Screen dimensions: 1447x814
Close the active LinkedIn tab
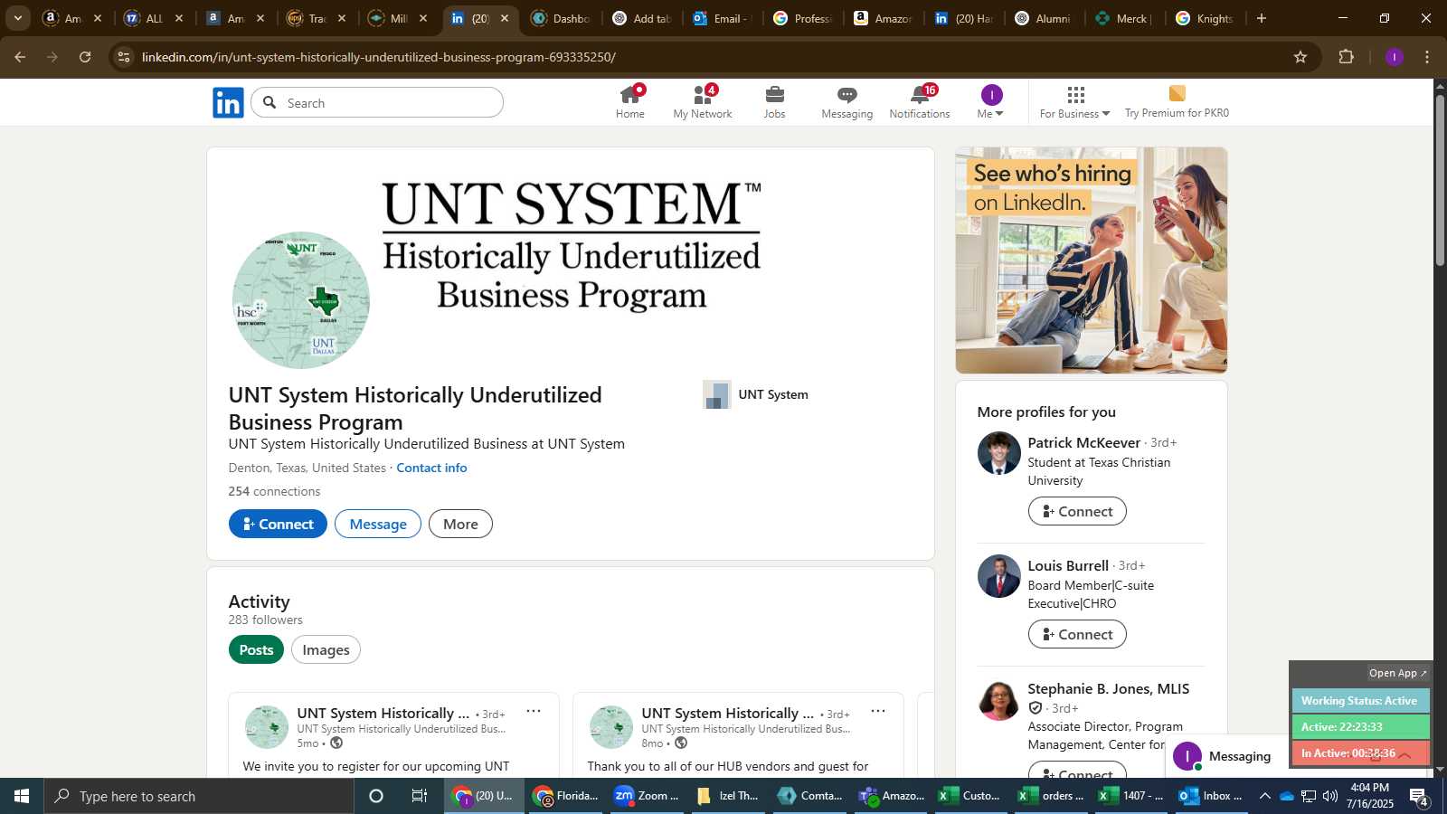point(505,18)
